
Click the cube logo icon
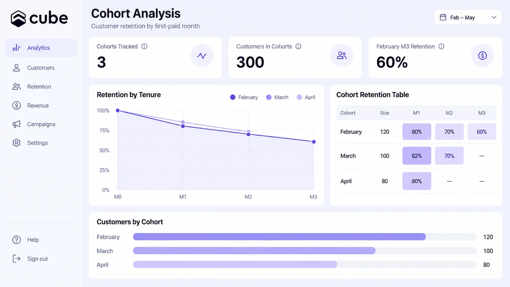18,19
